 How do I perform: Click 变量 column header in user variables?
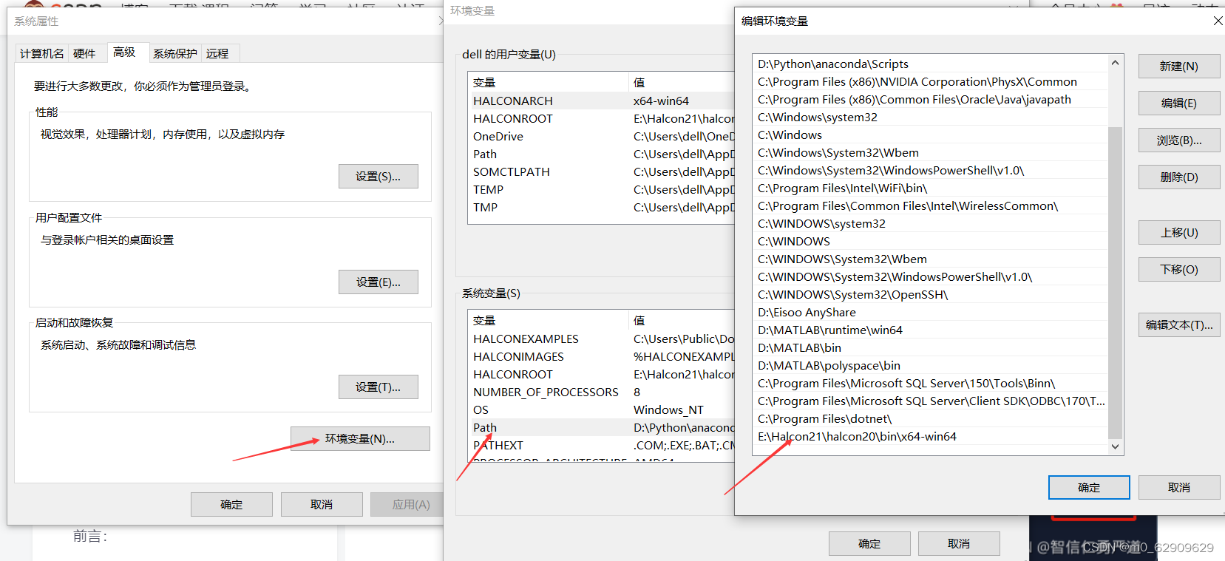click(548, 83)
